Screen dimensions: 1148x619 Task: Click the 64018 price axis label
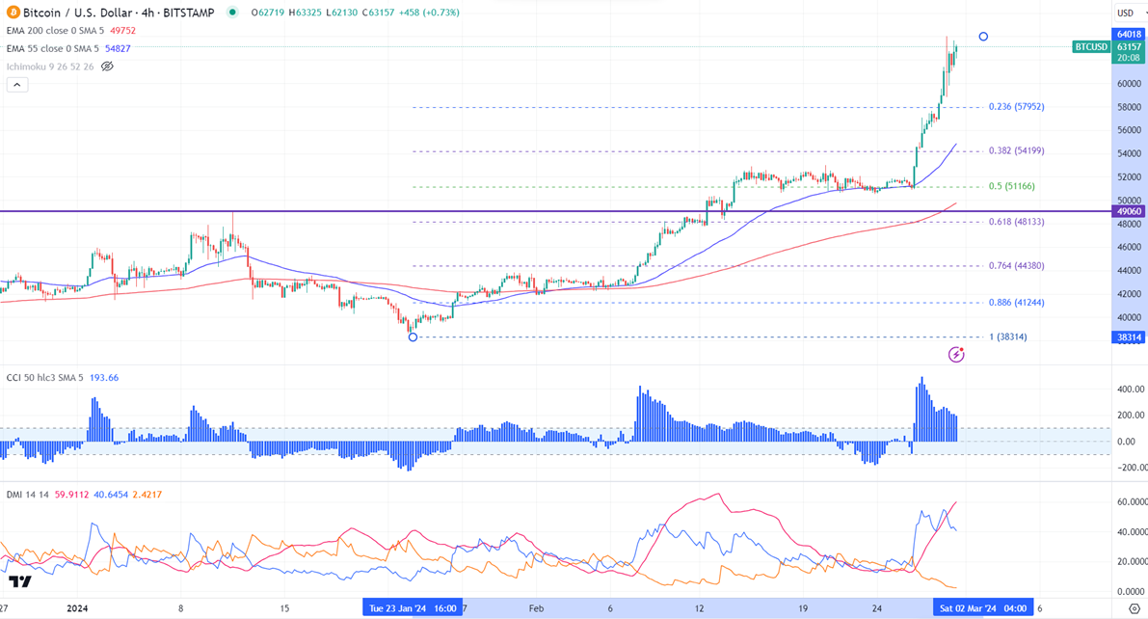[1128, 35]
